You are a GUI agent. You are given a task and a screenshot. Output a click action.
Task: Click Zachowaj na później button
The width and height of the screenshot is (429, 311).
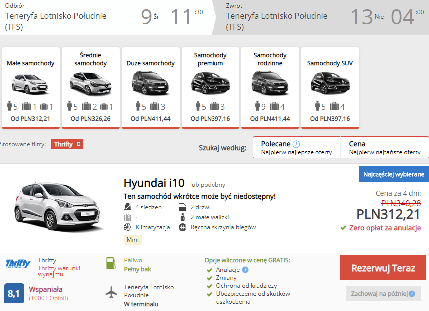tap(383, 294)
